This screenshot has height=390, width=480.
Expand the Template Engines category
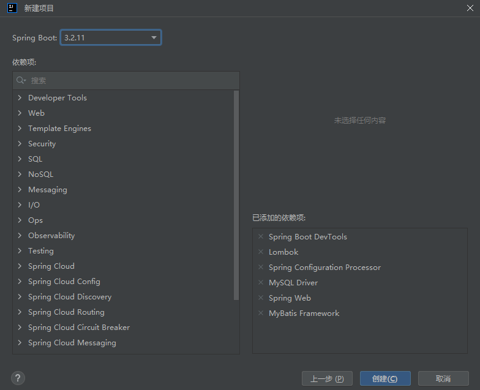coord(20,129)
